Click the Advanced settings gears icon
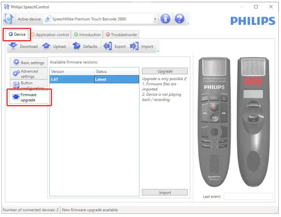The image size is (281, 217). 16,73
